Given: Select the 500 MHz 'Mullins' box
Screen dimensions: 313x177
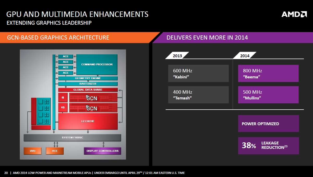Looking at the screenshot, I should 268,95.
